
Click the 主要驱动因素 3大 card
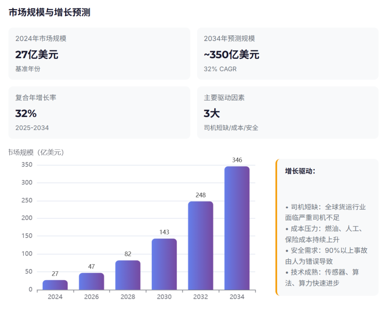[x=288, y=112]
